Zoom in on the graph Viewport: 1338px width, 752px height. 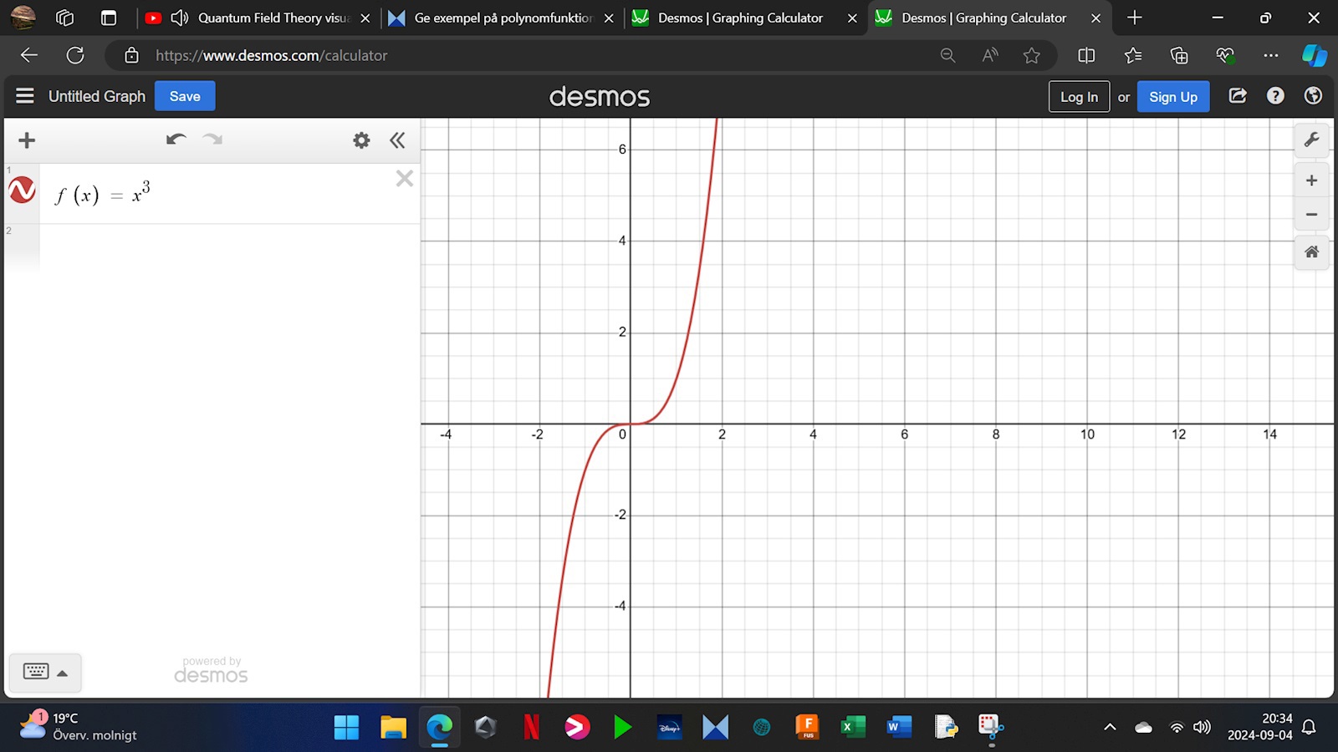(1311, 180)
